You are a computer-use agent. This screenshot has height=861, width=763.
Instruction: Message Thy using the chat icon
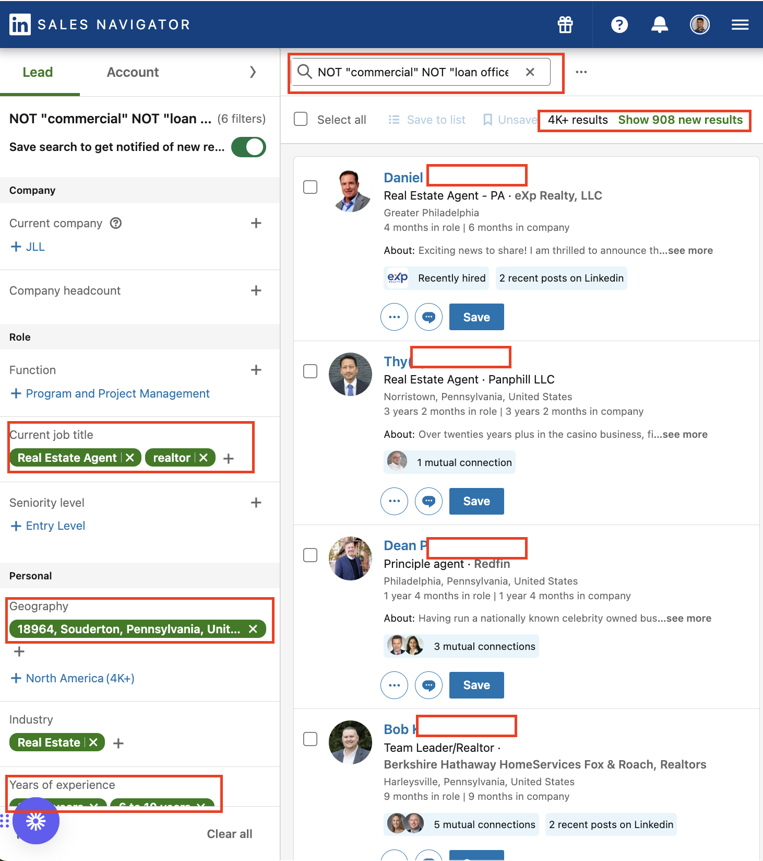(x=429, y=501)
